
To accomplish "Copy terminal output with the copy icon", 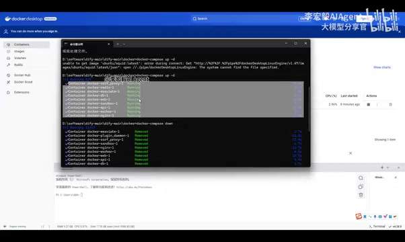I will click(361, 186).
